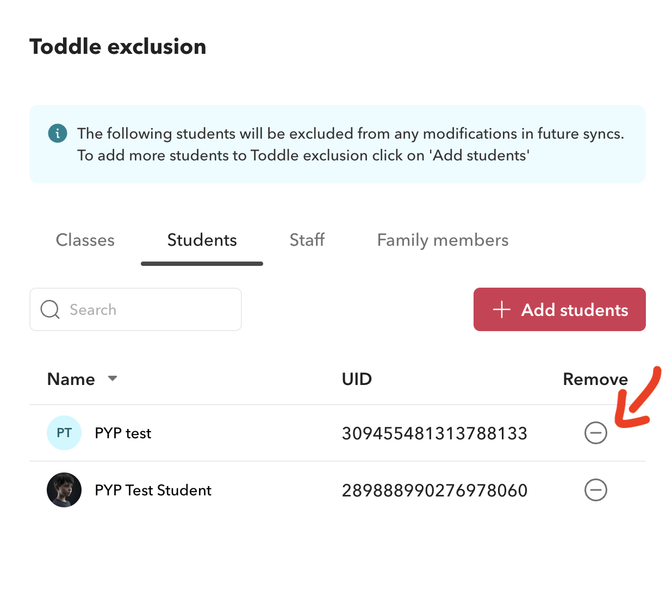Switch to the Classes tab

(85, 240)
